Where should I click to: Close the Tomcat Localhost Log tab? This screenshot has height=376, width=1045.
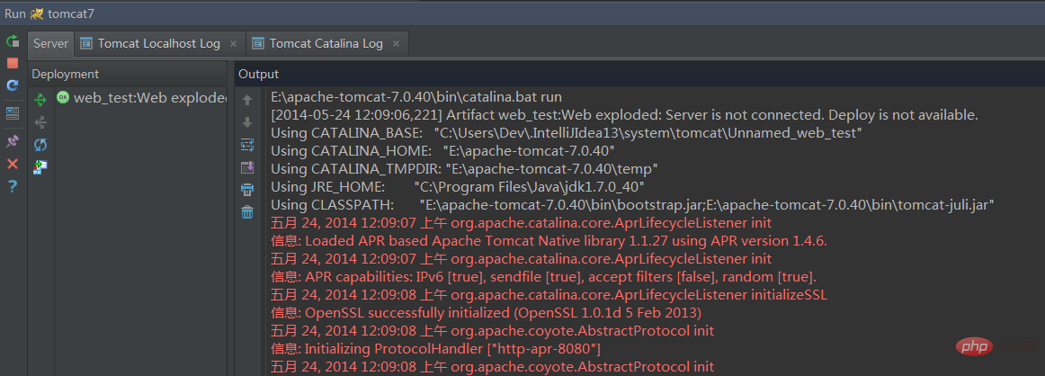233,44
